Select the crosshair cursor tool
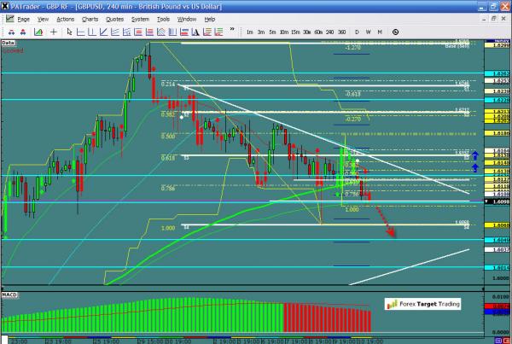 click(54, 32)
